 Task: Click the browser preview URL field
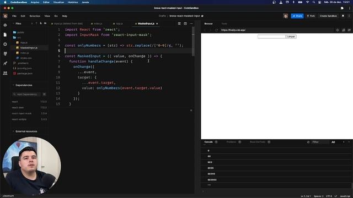(x=277, y=30)
